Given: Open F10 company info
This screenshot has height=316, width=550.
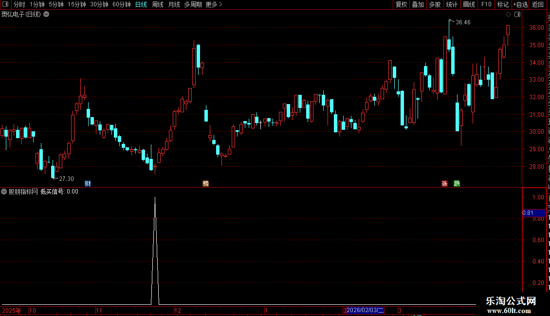Looking at the screenshot, I should point(486,4).
